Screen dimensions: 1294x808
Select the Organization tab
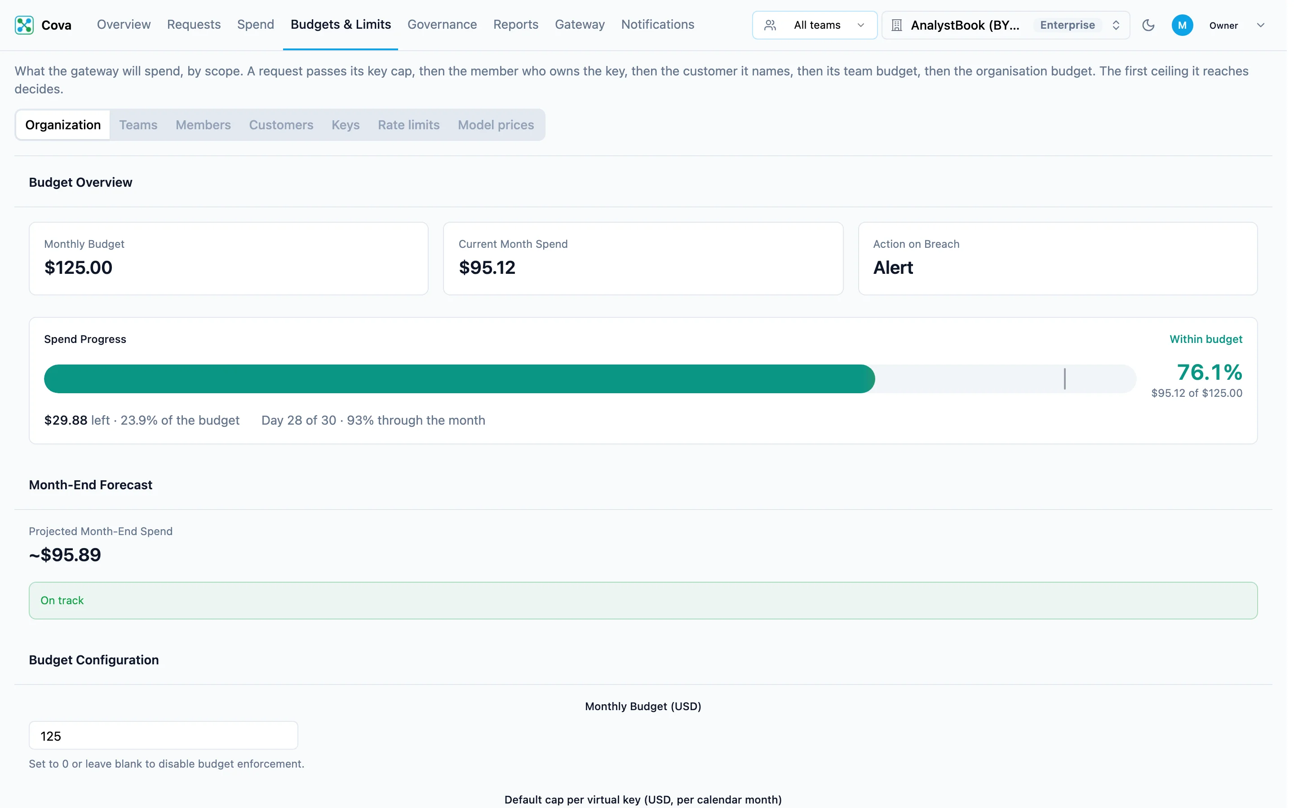point(63,125)
